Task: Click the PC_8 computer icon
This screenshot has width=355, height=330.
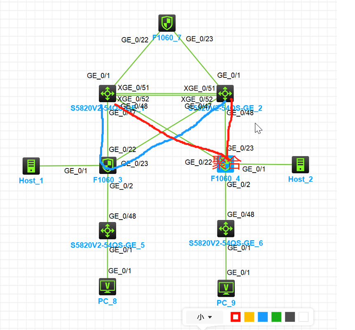Action: tap(107, 287)
